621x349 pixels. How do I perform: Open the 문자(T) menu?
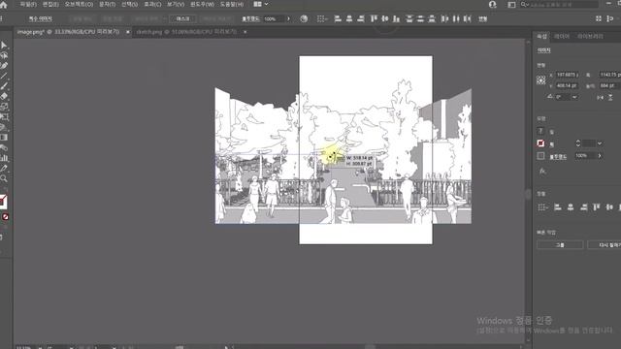(107, 4)
